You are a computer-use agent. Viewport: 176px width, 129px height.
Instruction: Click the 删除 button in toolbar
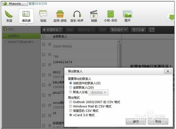70,30
